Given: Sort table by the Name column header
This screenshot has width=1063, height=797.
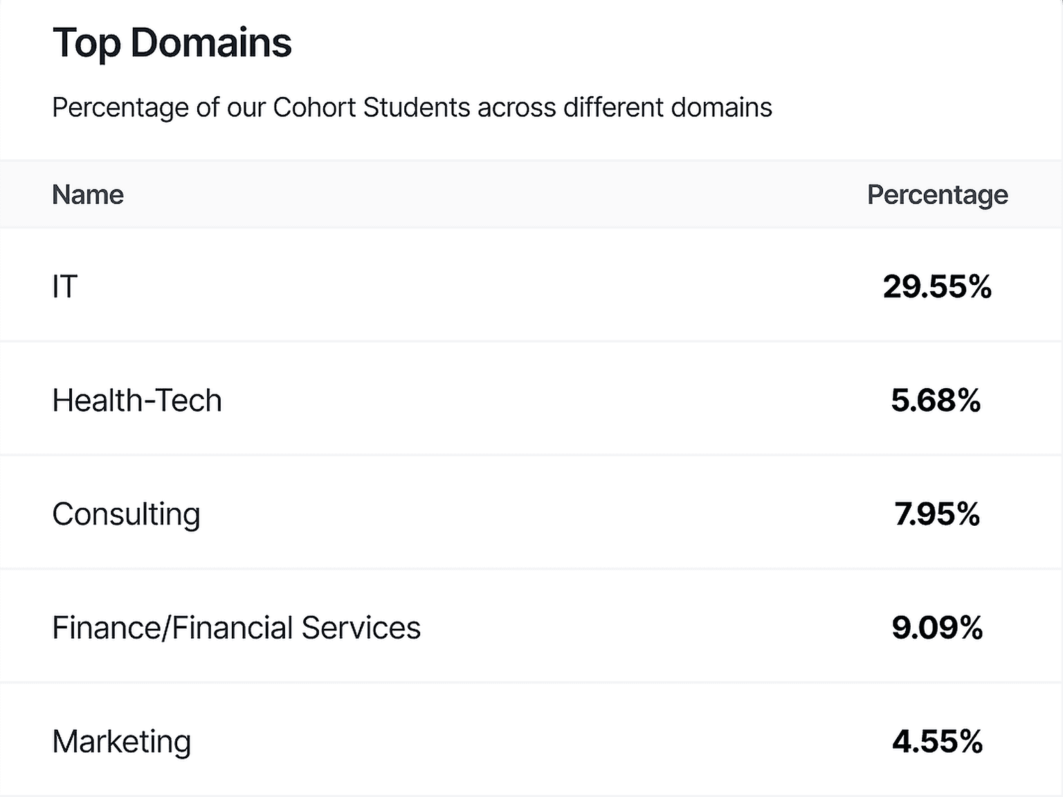Looking at the screenshot, I should (x=88, y=195).
